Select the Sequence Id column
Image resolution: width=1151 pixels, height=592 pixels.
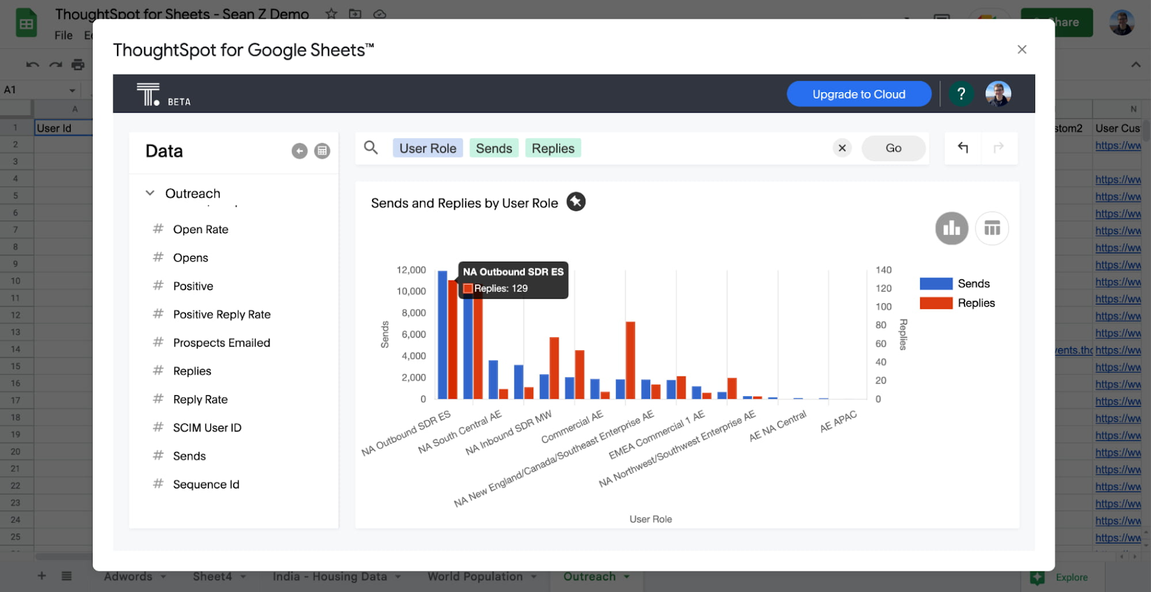206,484
